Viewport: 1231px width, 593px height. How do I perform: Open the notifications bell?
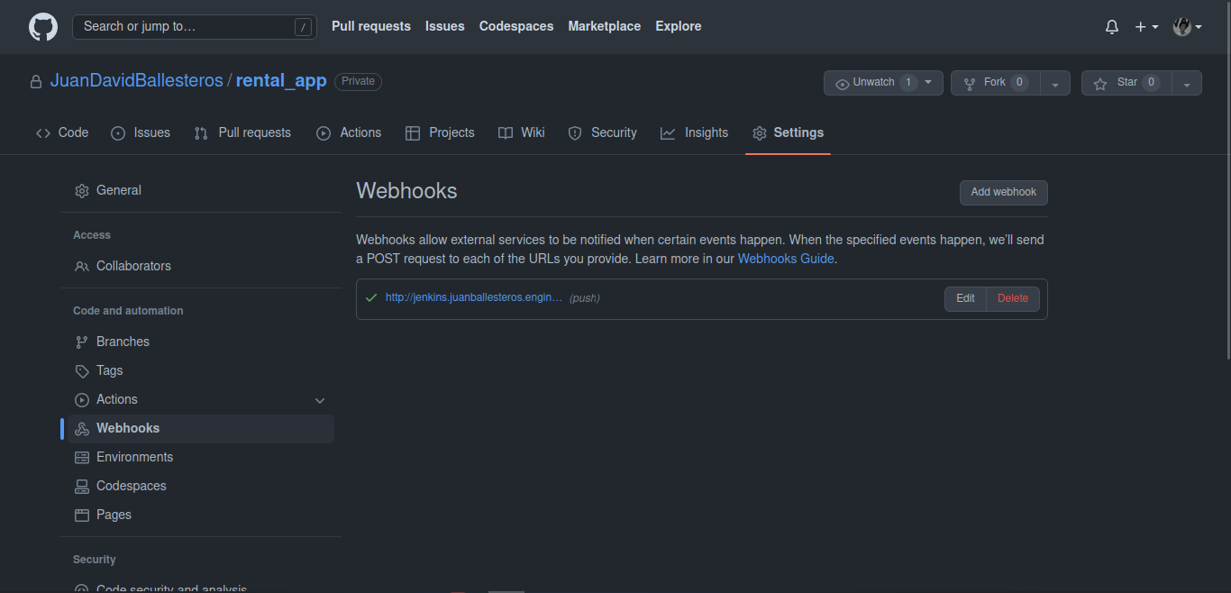(1112, 27)
